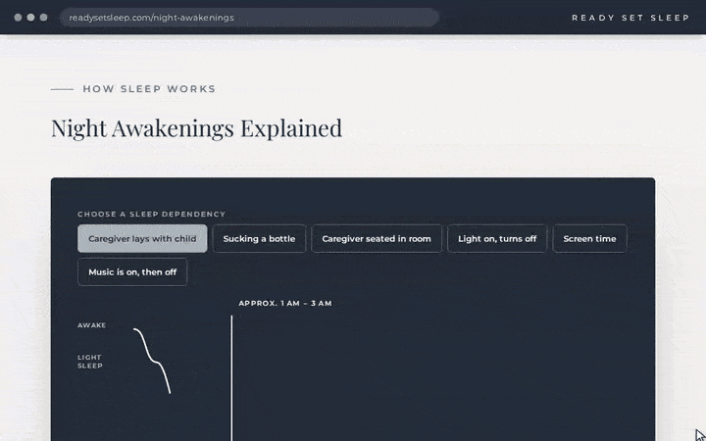Click the first gray window dot
Screen dimensions: 706x441
coord(18,18)
